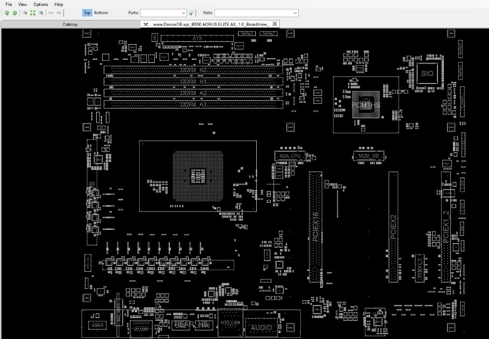This screenshot has height=339, width=489.
Task: Open the Options menu
Action: tap(40, 4)
